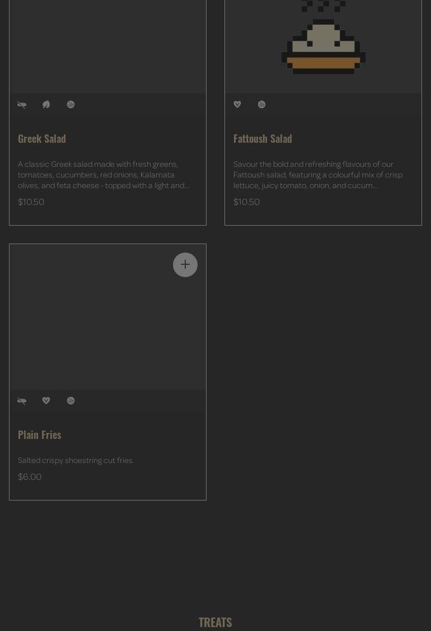The width and height of the screenshot is (431, 631).
Task: Click the Greek Salad $10.50 price
Action: pos(31,202)
